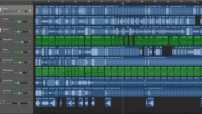Enable input monitoring on Hi-Hats track

click(10, 22)
